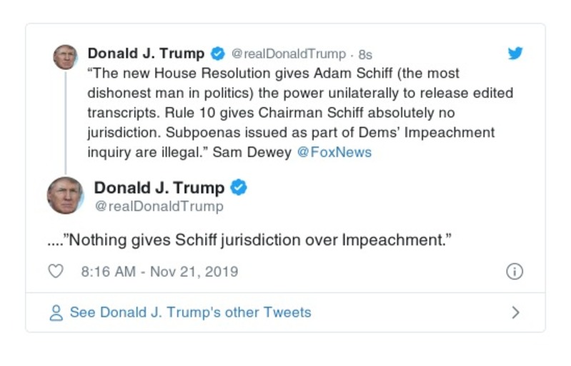
Task: Expand other tweets with the right chevron
Action: (x=515, y=312)
